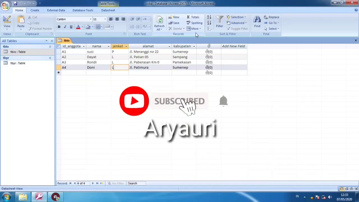Go to the next record
The height and width of the screenshot is (202, 359).
[93, 183]
